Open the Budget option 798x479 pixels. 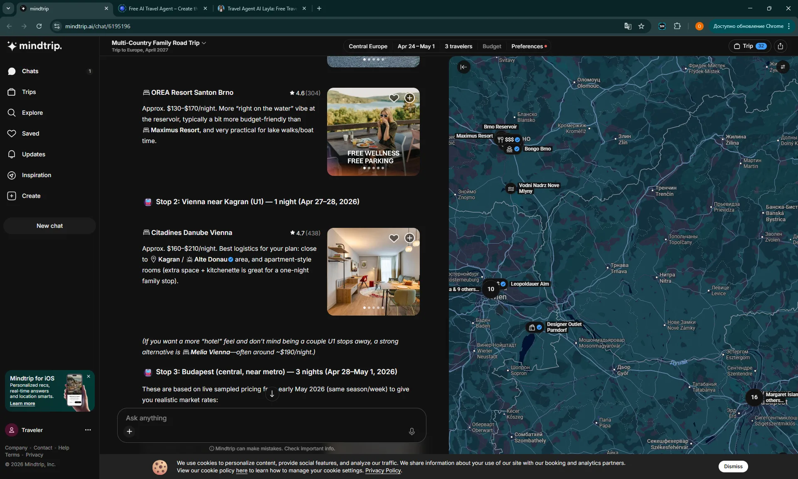pos(492,46)
